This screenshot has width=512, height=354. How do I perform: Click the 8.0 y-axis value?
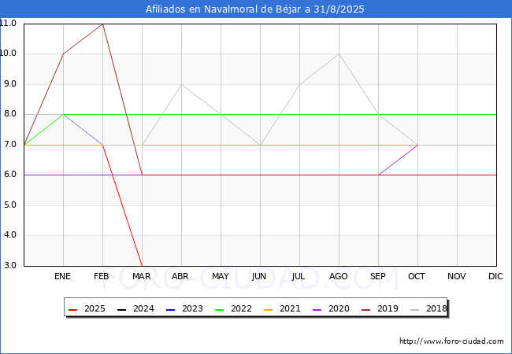[10, 114]
